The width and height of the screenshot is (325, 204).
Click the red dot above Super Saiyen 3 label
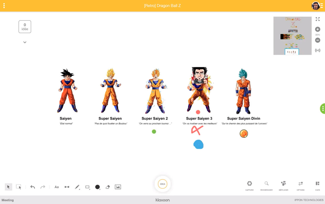(198, 112)
